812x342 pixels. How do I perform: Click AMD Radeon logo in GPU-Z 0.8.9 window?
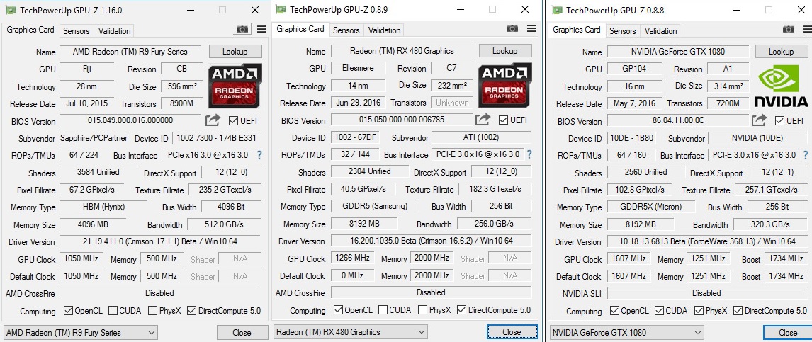[505, 85]
